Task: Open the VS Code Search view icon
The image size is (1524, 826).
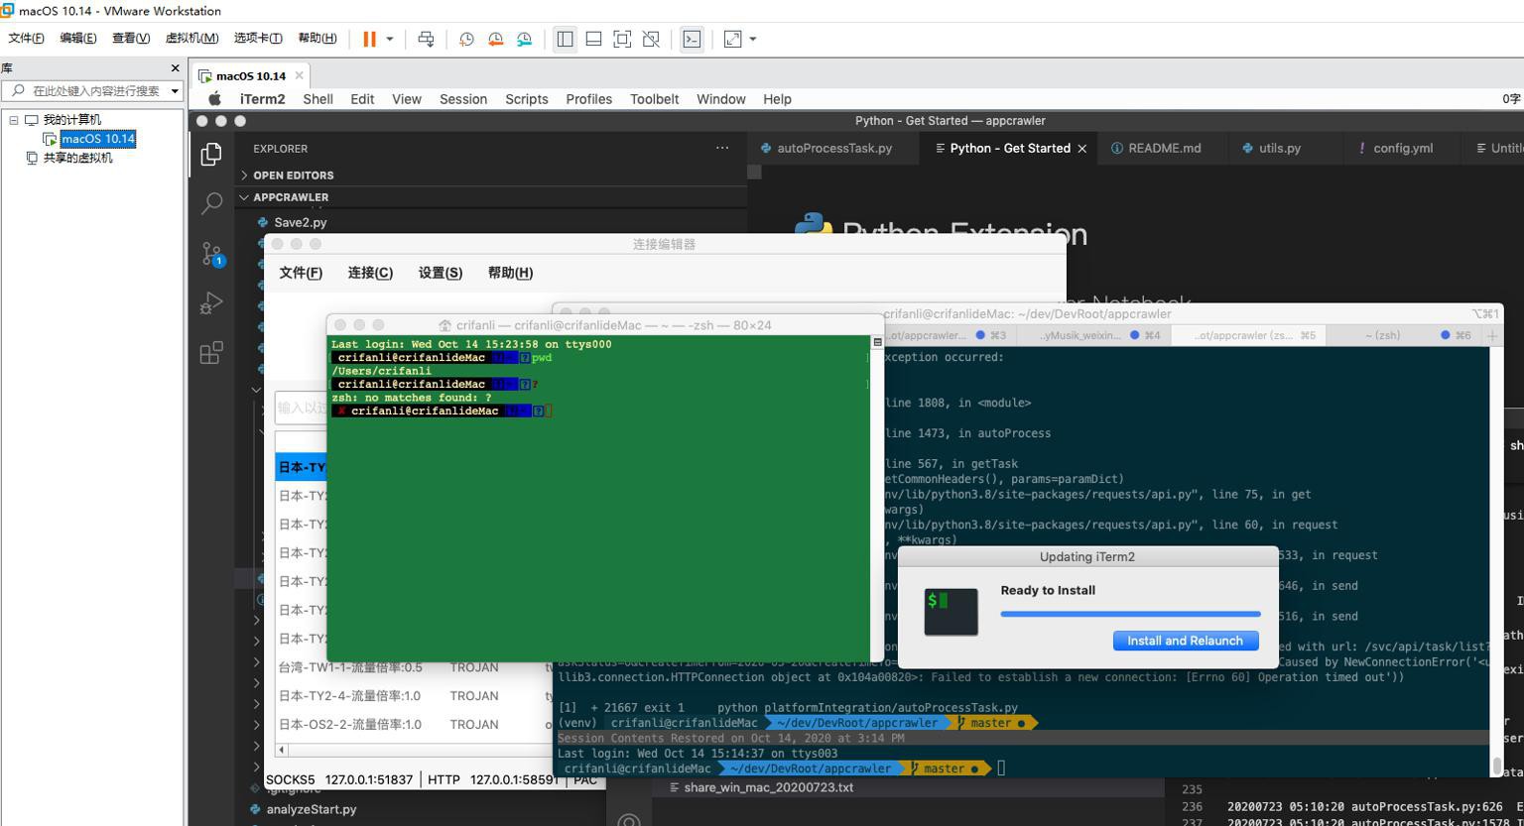Action: pos(211,204)
